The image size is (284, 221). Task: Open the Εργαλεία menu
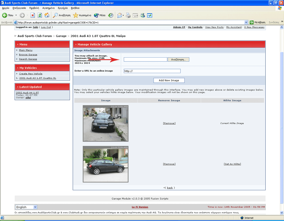(63, 8)
